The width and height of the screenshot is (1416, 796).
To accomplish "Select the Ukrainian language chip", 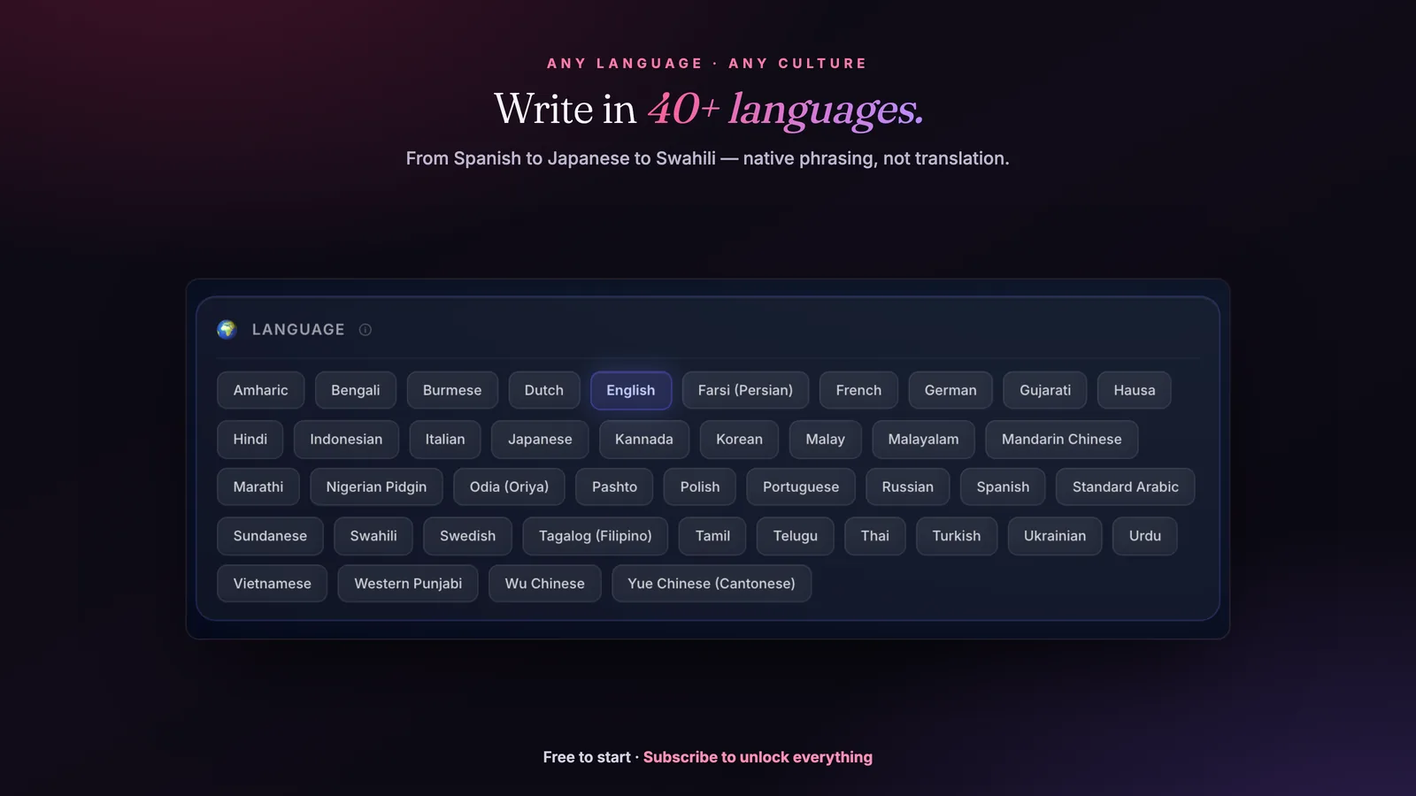I will click(1054, 536).
